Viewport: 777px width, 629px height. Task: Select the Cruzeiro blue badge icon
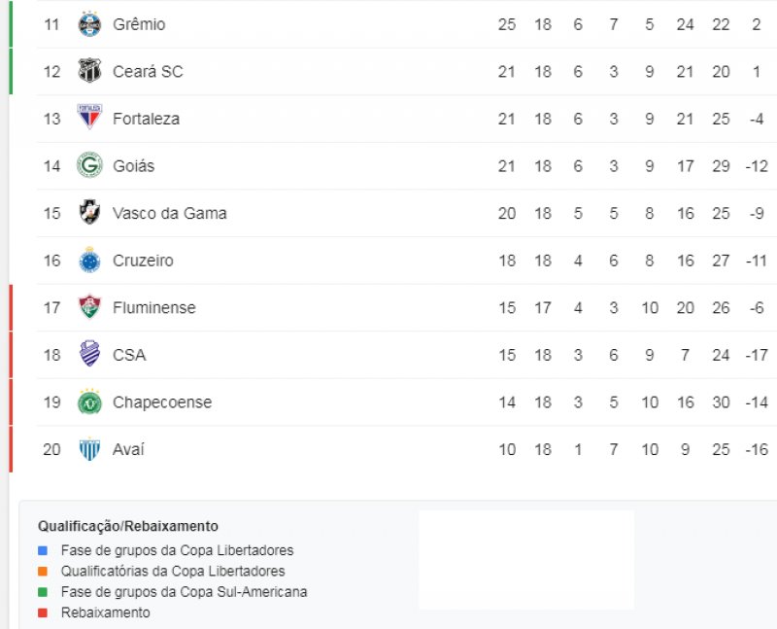pos(89,260)
